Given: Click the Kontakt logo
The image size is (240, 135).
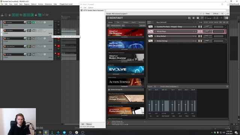Looking at the screenshot, I should tap(115, 18).
